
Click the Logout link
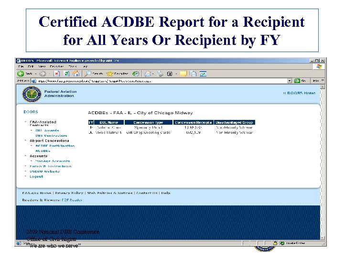coord(36,177)
